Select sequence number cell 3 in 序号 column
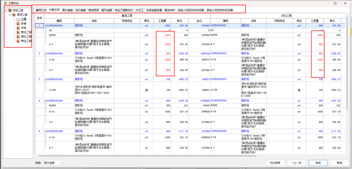This screenshot has width=352, height=169. click(39, 79)
